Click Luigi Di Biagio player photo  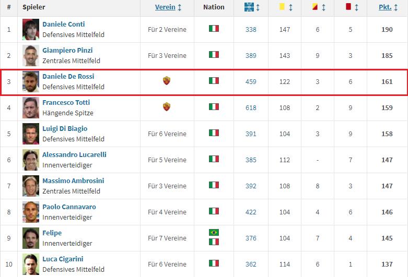31,134
